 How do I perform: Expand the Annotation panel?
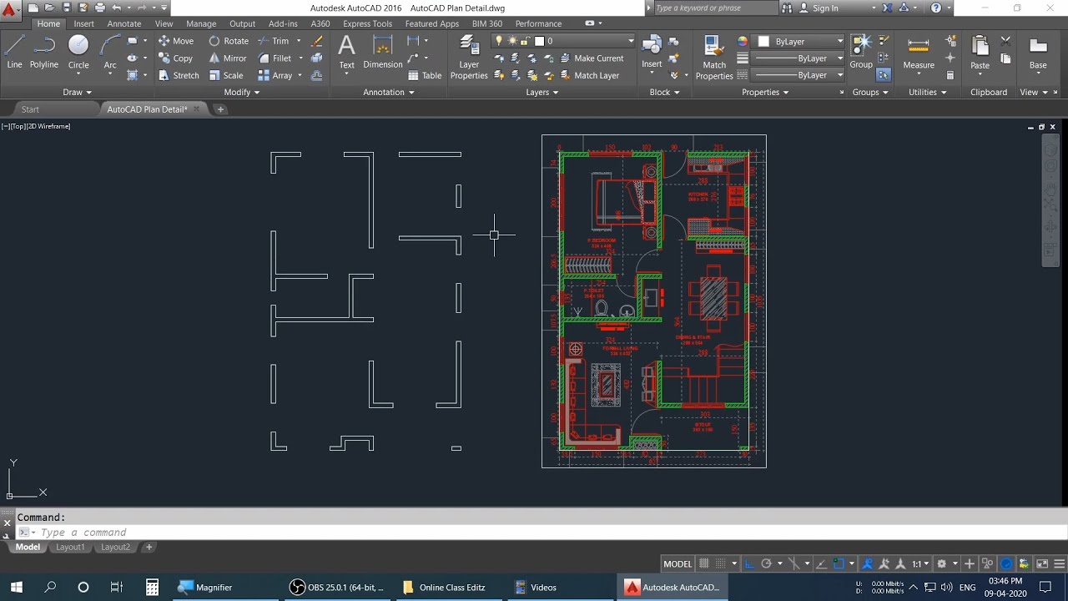(388, 93)
